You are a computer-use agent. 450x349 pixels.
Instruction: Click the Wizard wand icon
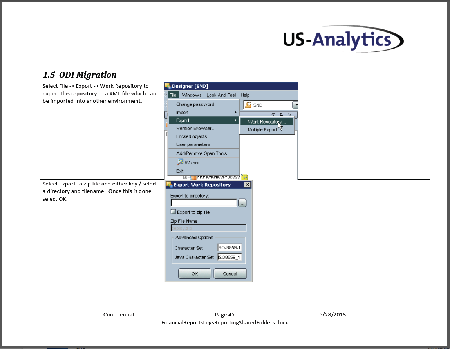pyautogui.click(x=180, y=162)
